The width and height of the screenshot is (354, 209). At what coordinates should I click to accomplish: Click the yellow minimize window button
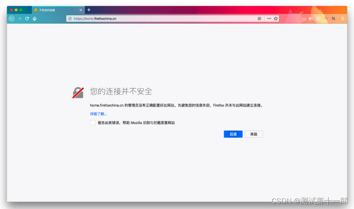16,10
